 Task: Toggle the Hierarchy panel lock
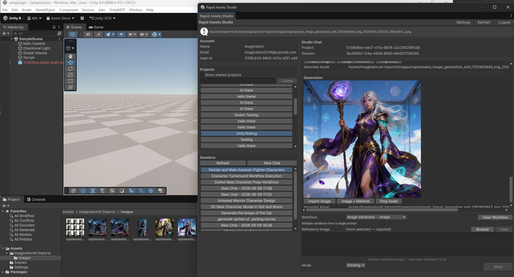54,27
